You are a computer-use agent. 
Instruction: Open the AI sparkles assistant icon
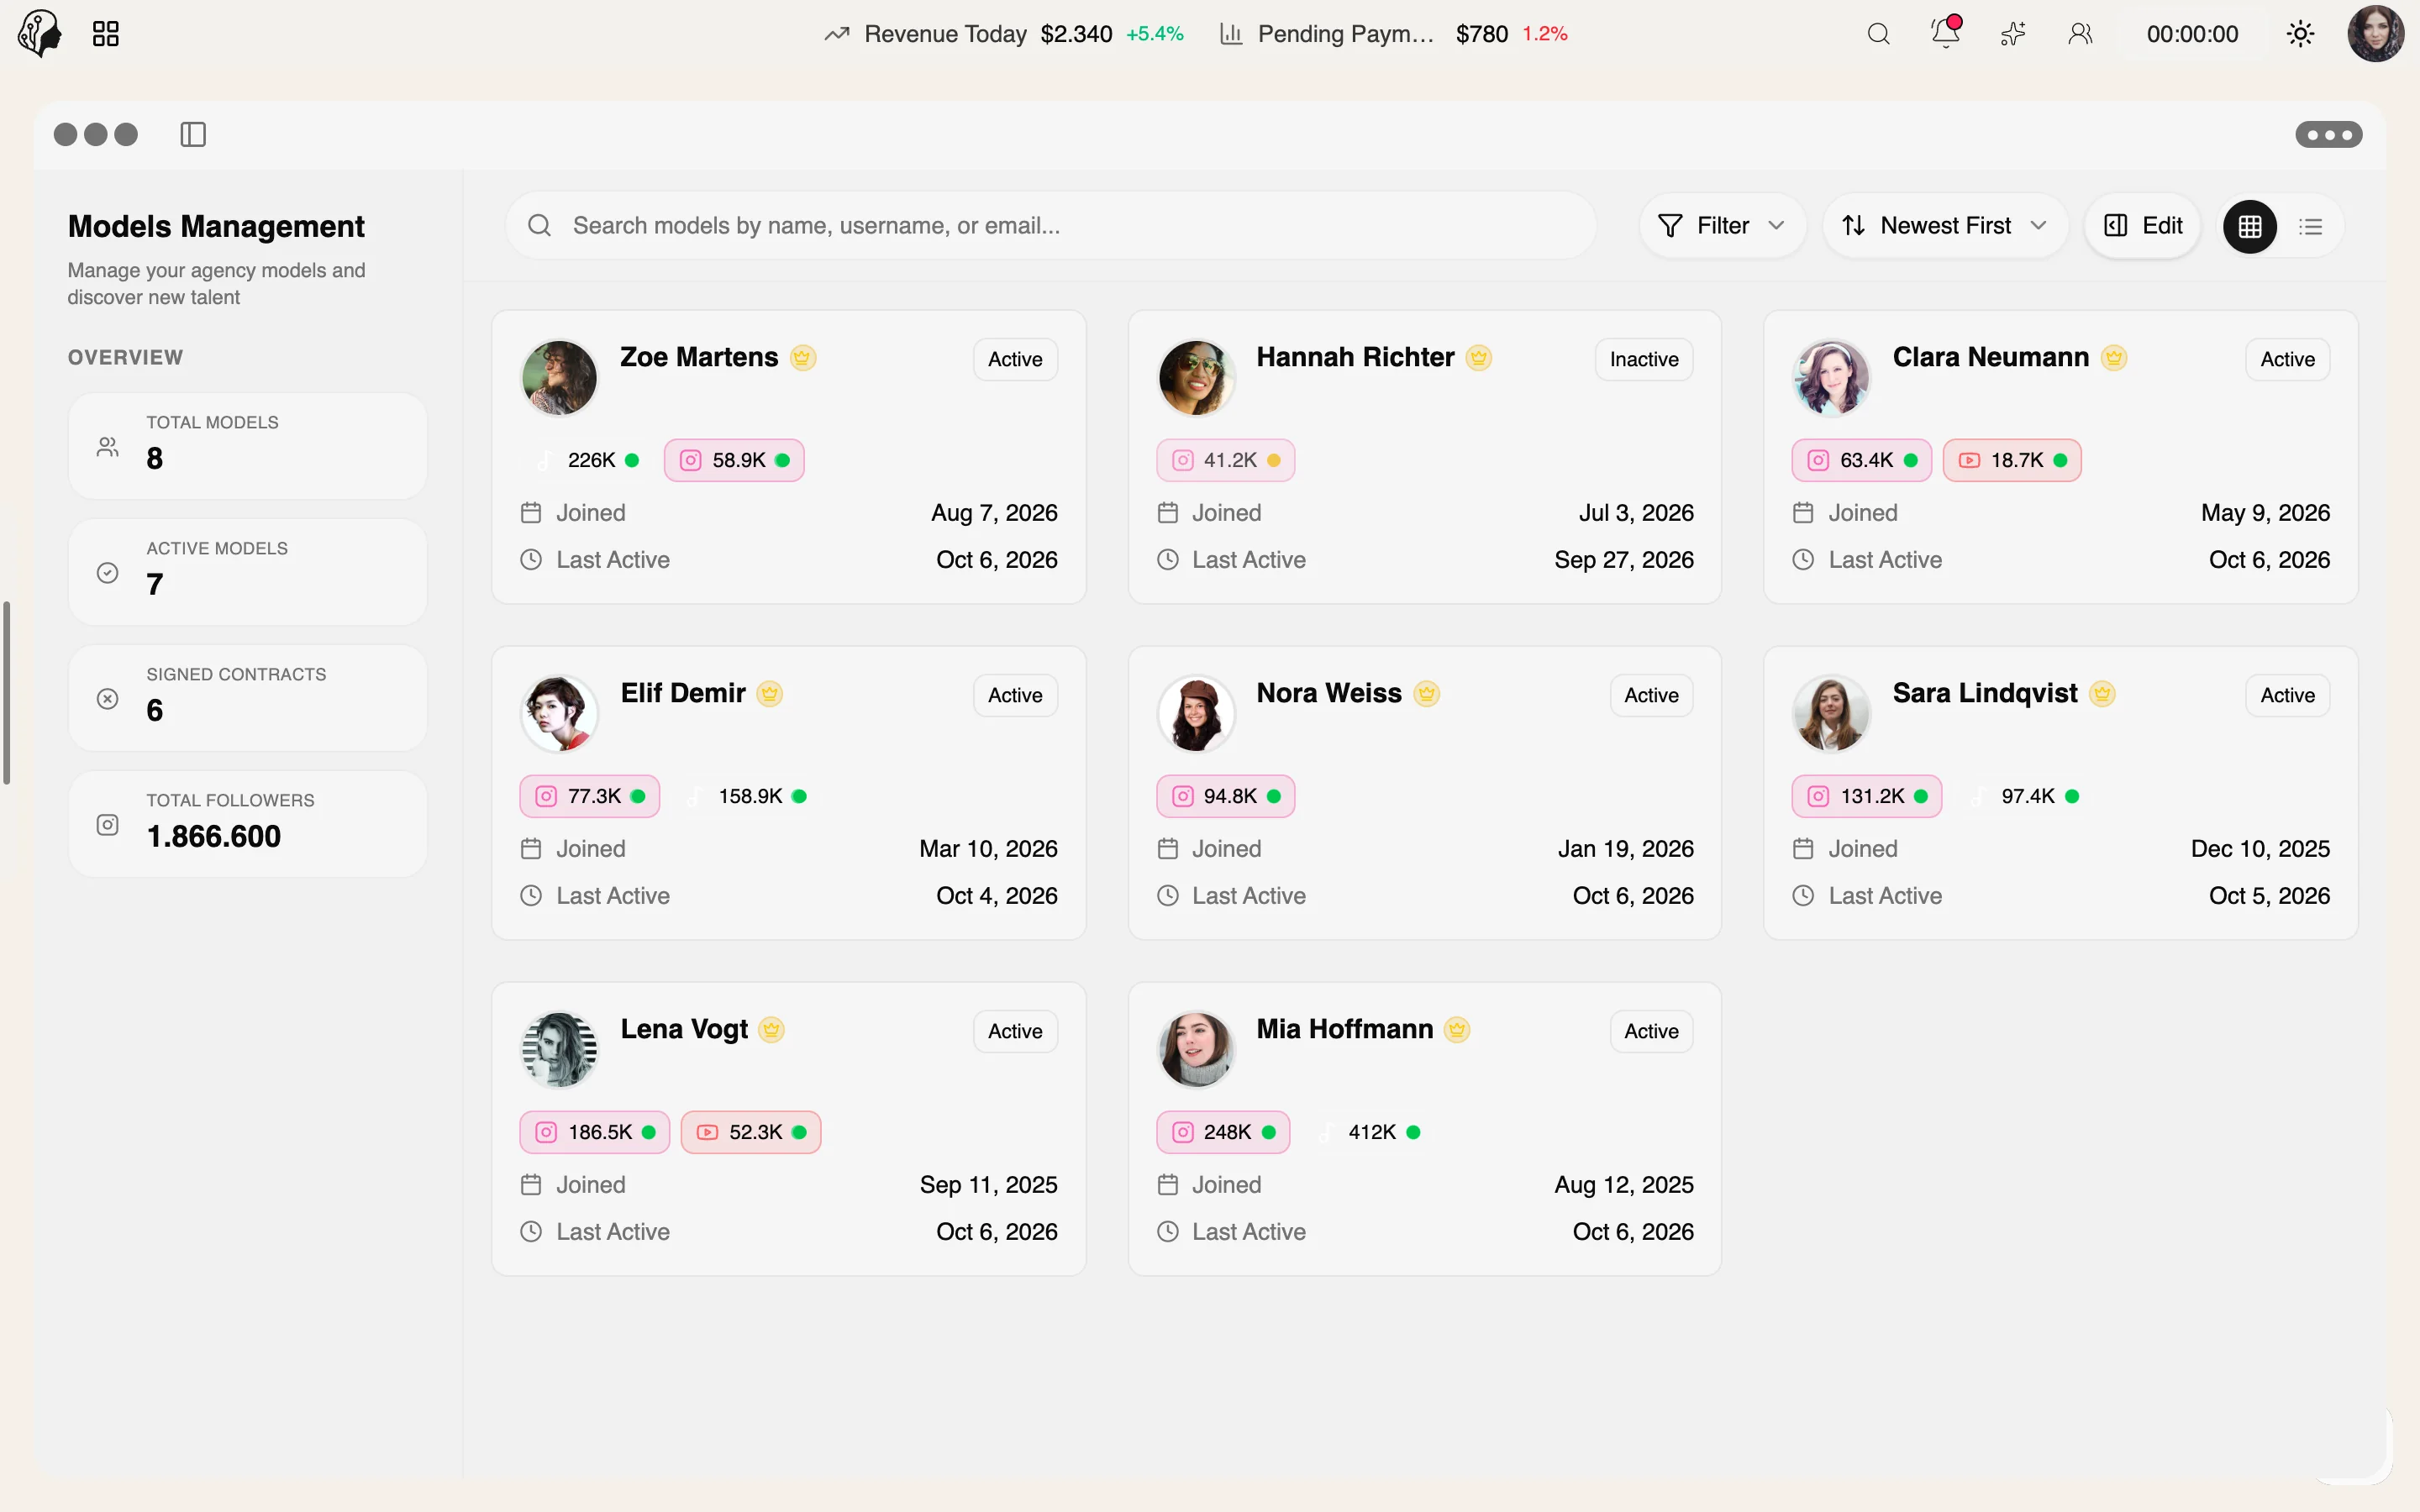[x=2013, y=34]
